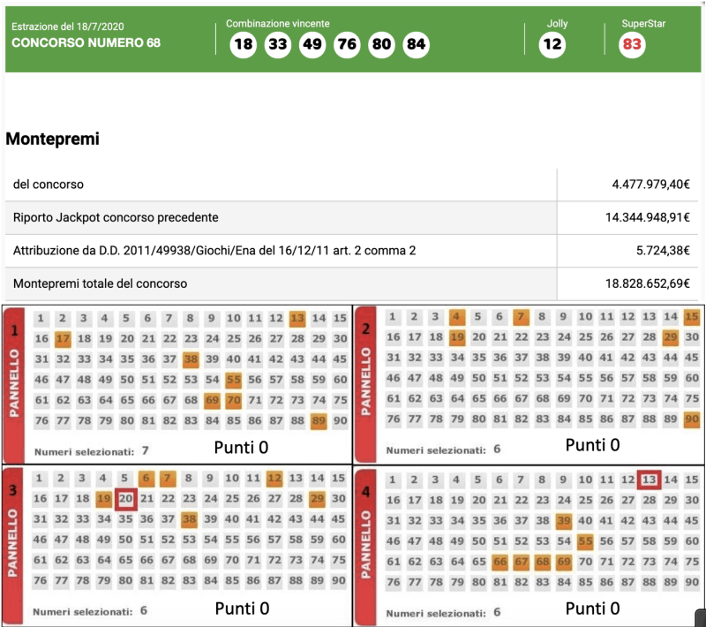Click winning number ball 18
The width and height of the screenshot is (706, 627).
243,45
